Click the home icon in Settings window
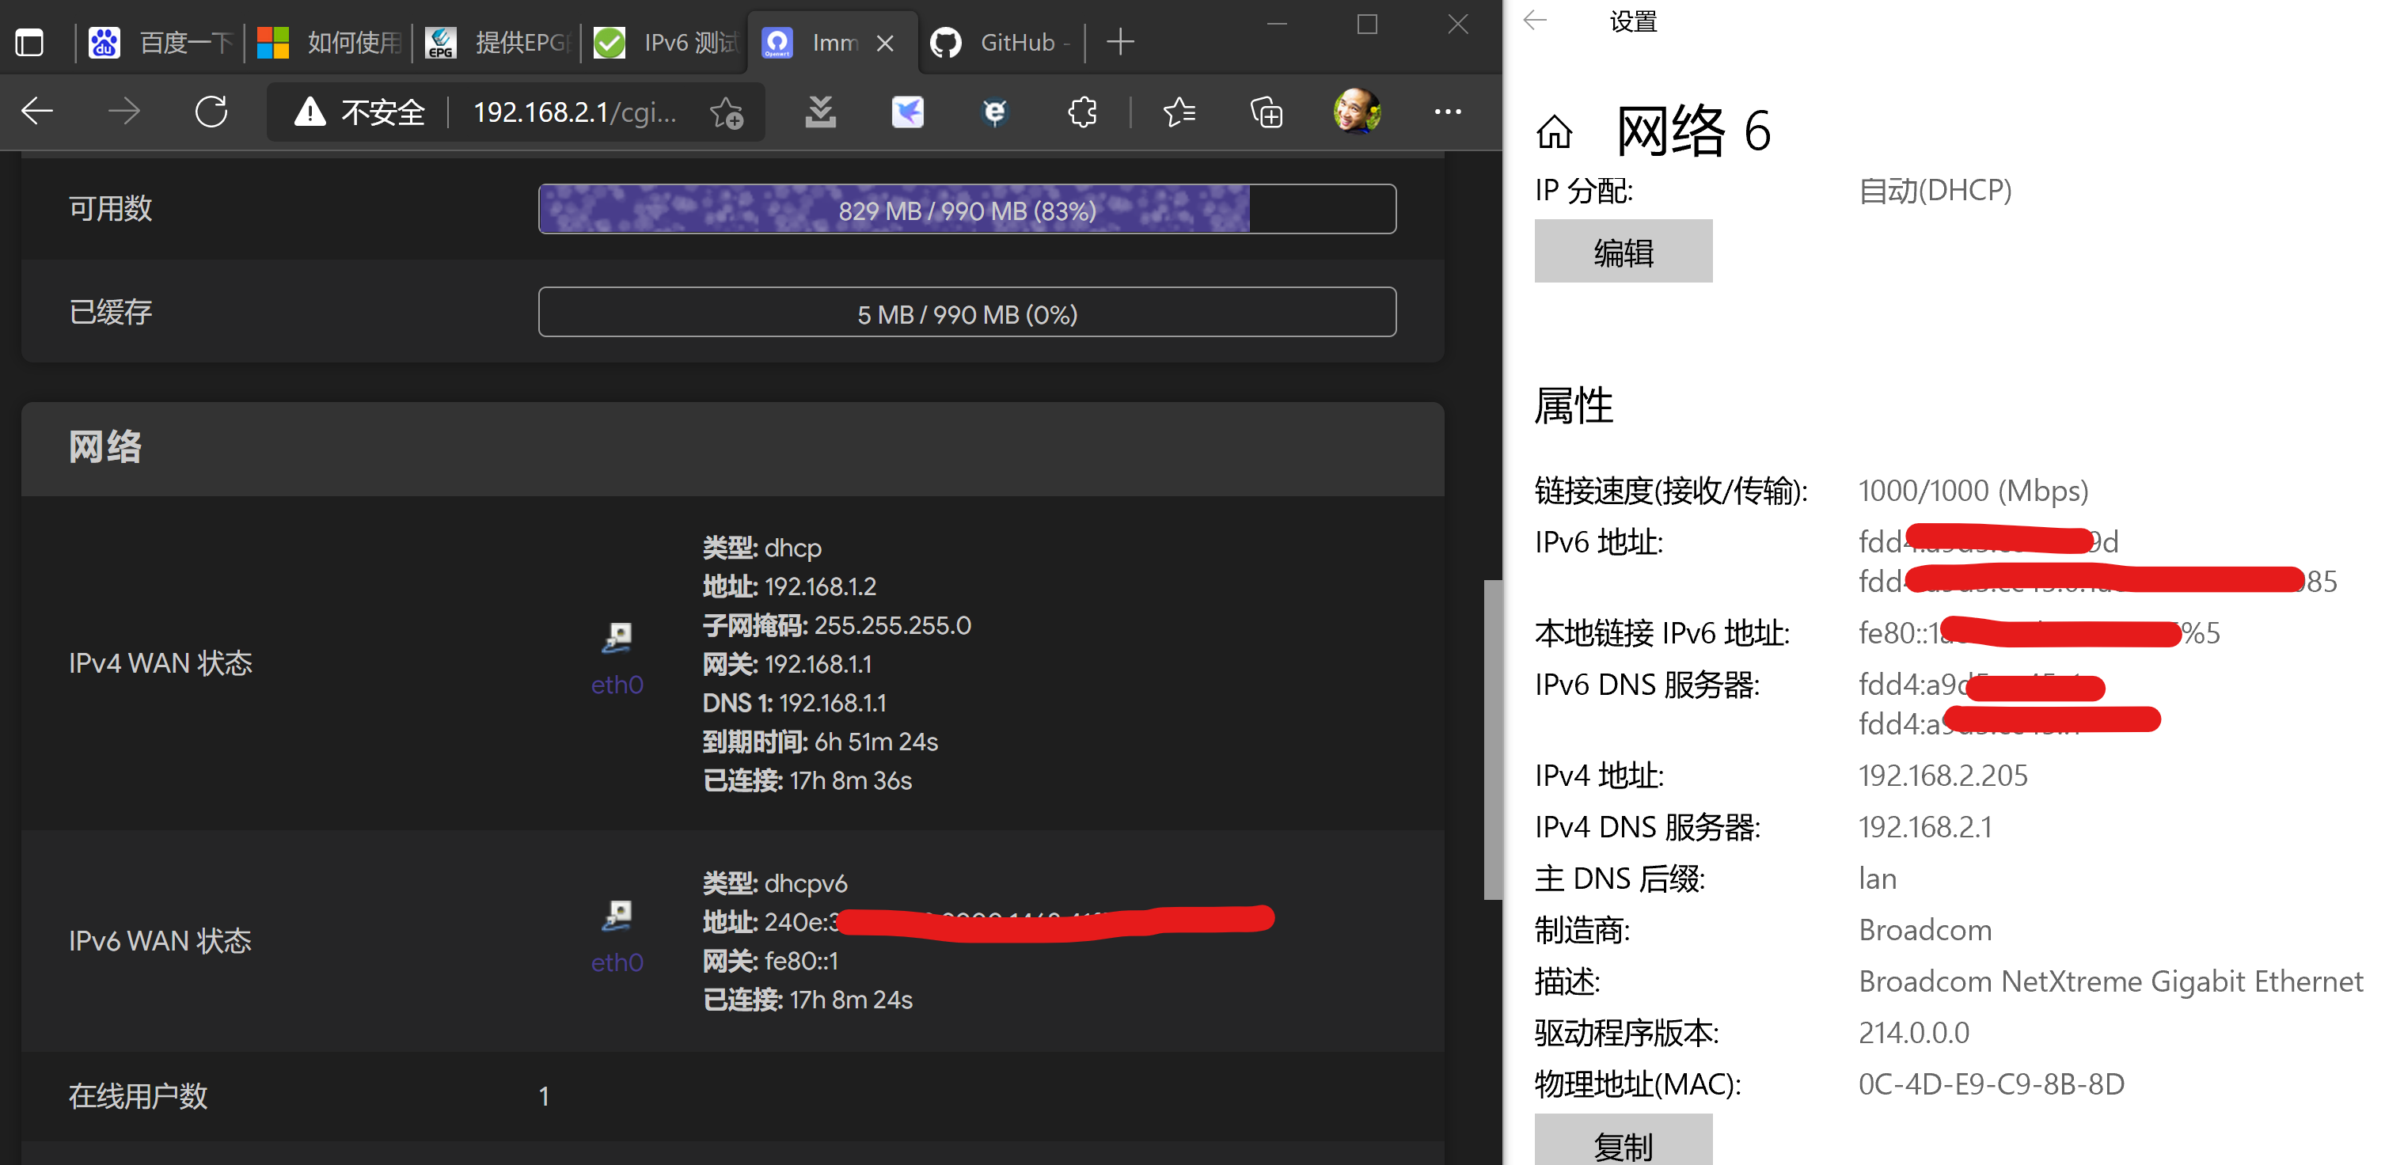The height and width of the screenshot is (1165, 2404). point(1554,131)
